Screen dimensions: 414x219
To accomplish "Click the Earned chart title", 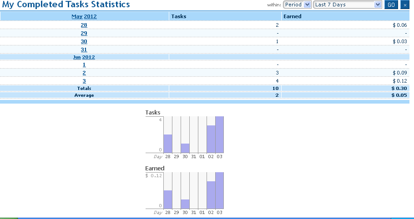I will point(155,169).
